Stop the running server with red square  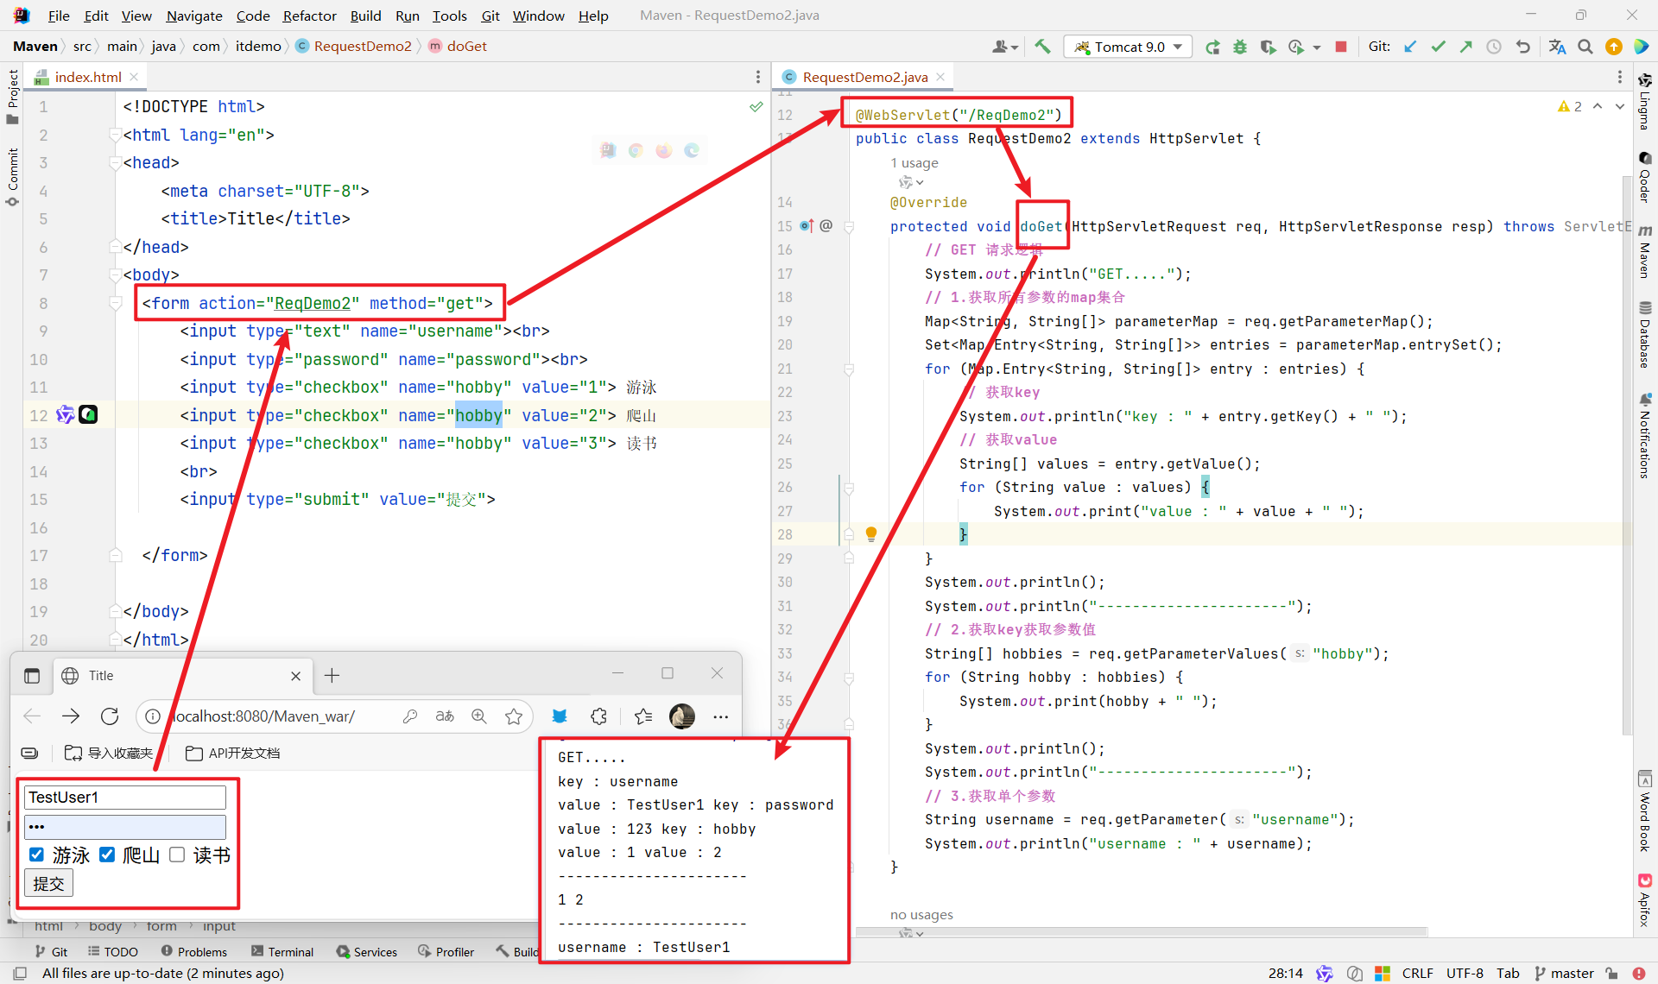(1341, 47)
